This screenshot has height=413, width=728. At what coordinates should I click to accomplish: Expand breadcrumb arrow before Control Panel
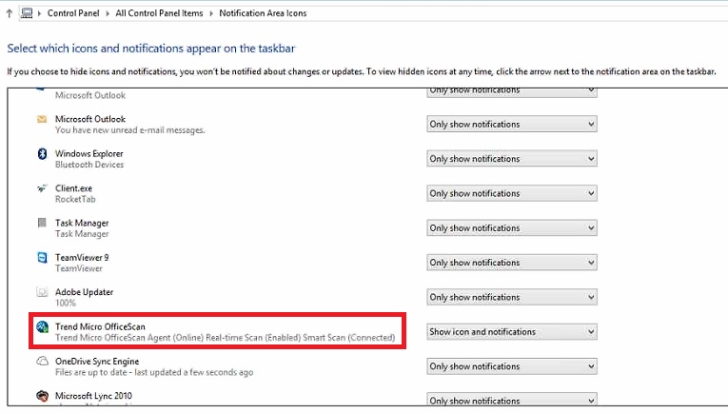39,13
